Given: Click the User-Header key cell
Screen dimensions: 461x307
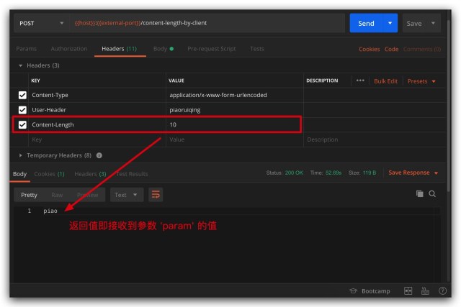Looking at the screenshot, I should click(97, 110).
